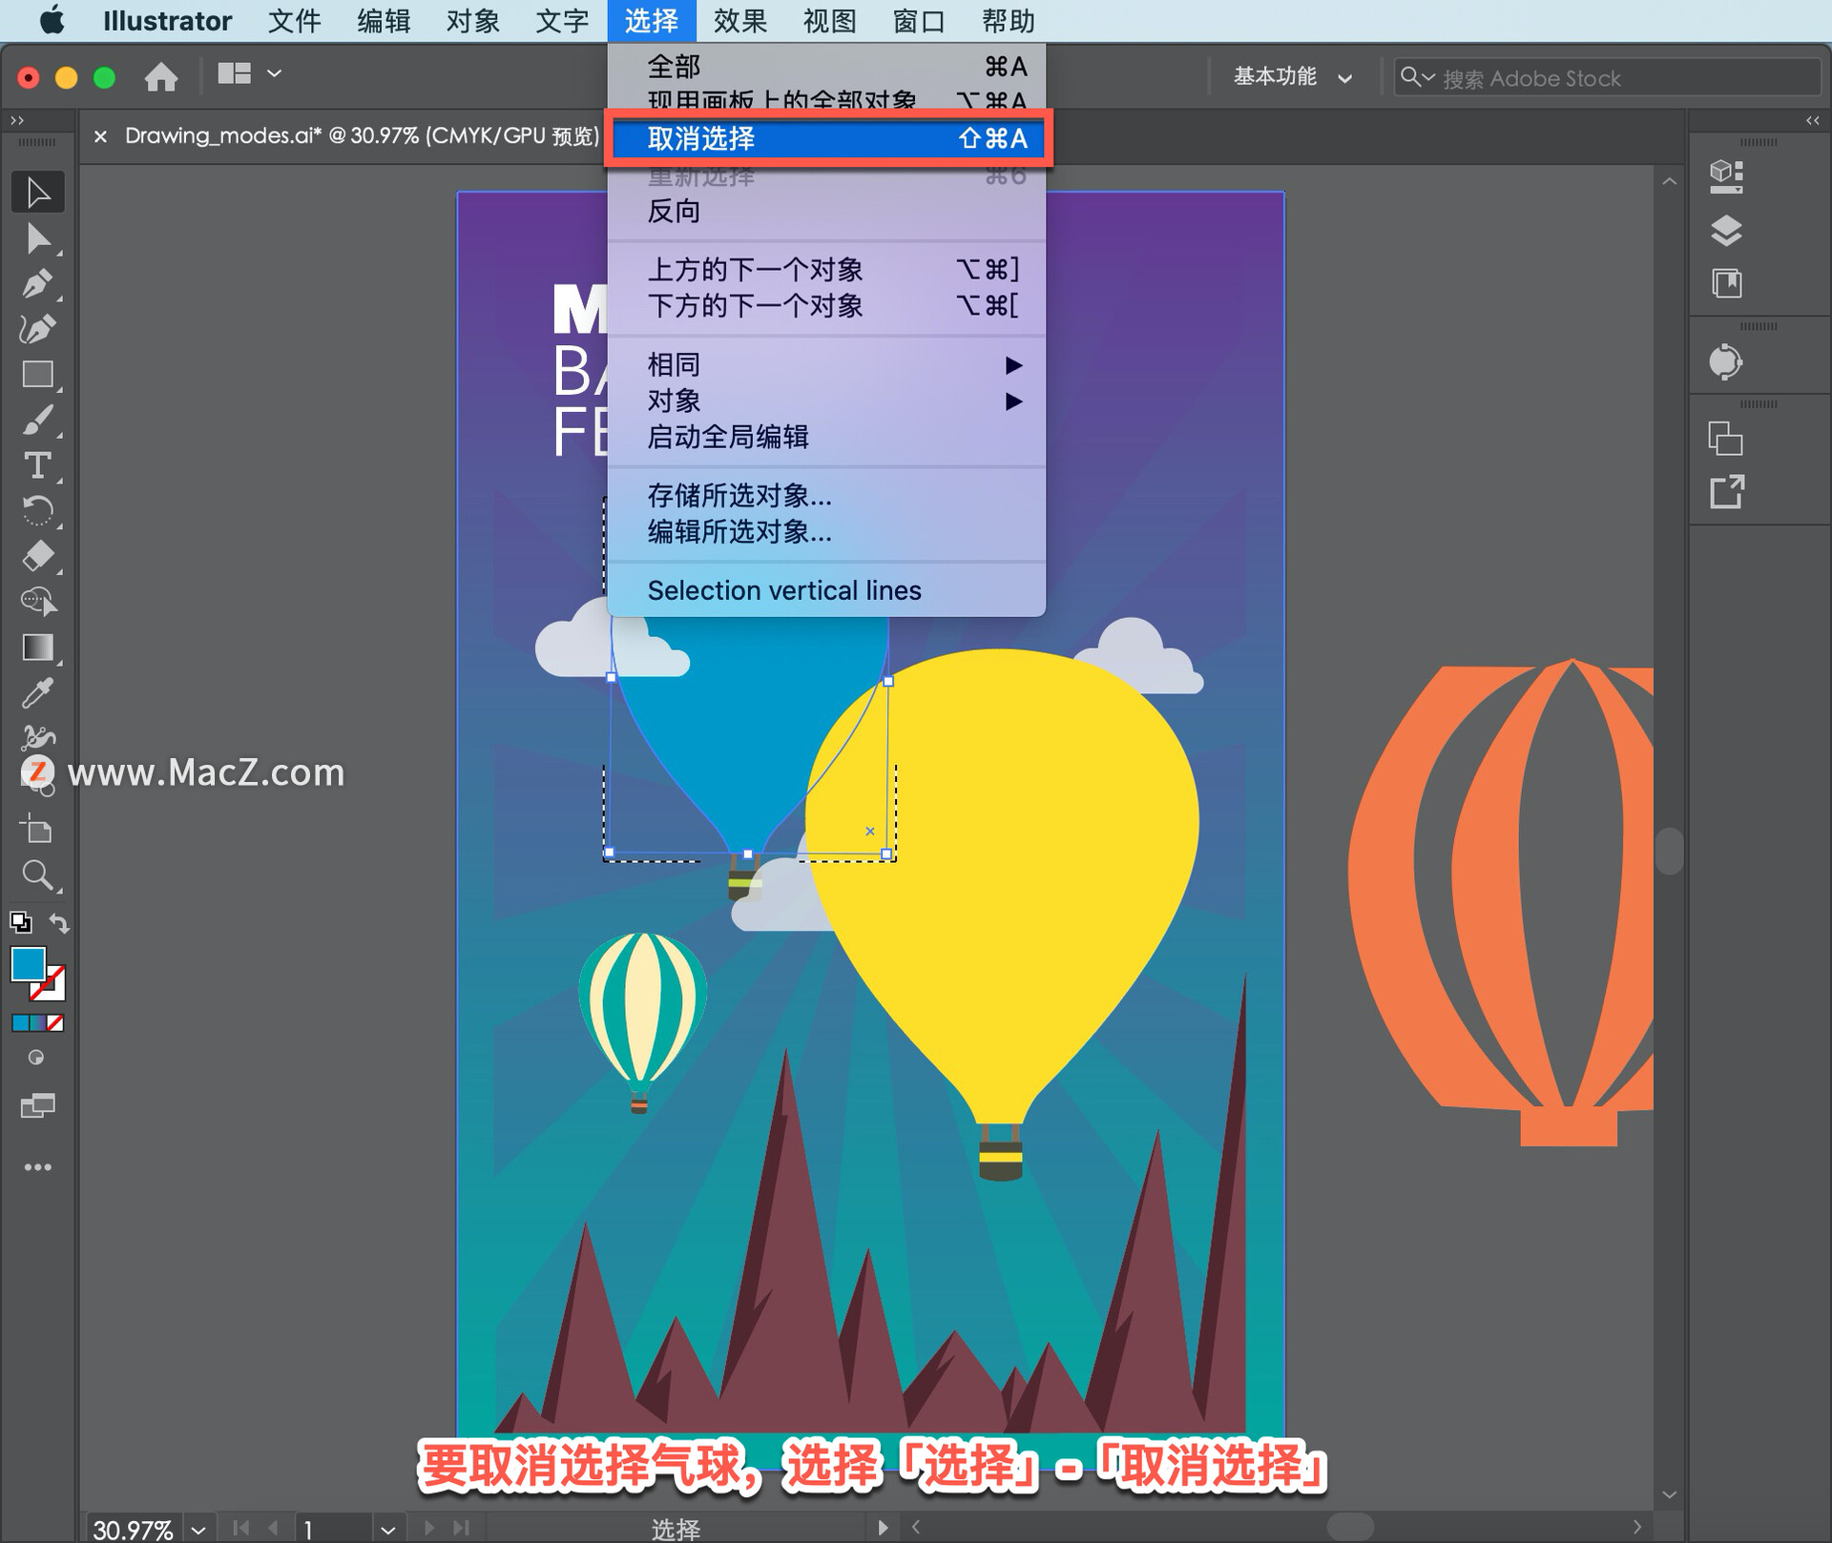Select the Type tool
This screenshot has width=1832, height=1543.
tap(38, 465)
